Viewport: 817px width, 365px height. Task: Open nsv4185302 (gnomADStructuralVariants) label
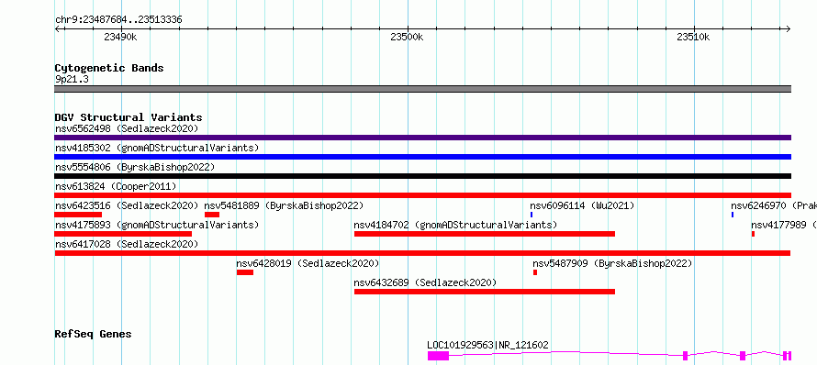point(157,148)
